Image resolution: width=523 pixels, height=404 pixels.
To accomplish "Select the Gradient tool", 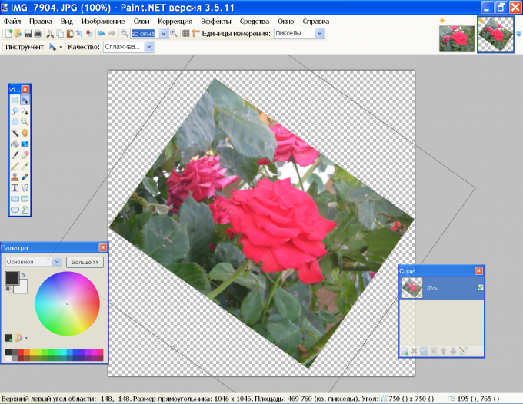I will 25,144.
